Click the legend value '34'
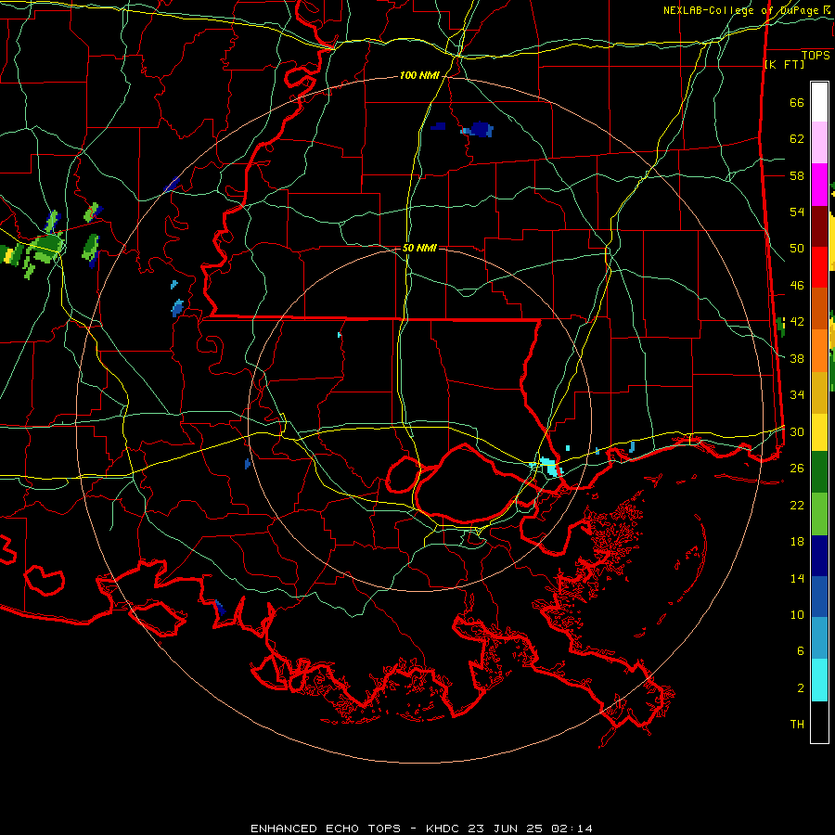 click(x=797, y=394)
